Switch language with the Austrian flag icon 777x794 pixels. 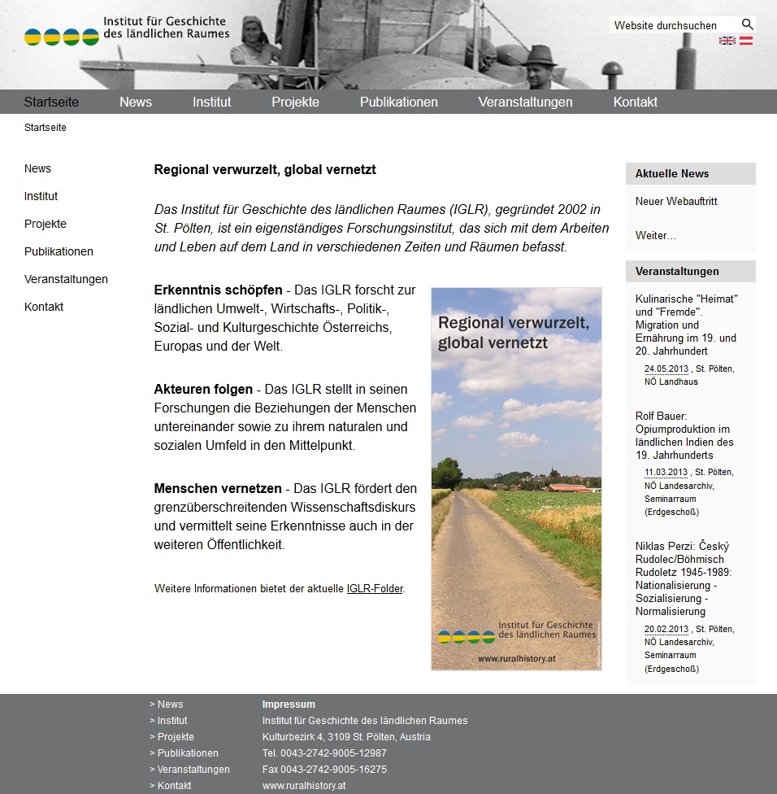pos(745,41)
